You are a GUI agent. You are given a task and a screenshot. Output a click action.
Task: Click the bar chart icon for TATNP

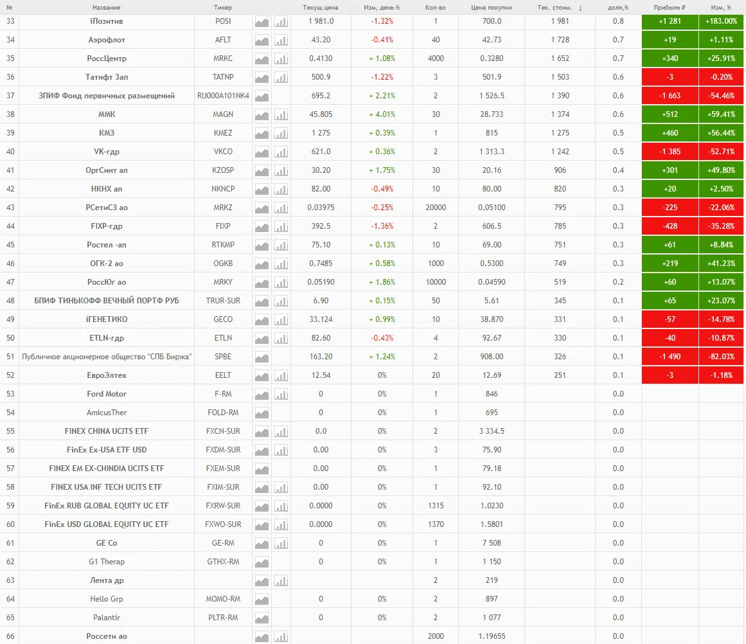pos(281,77)
